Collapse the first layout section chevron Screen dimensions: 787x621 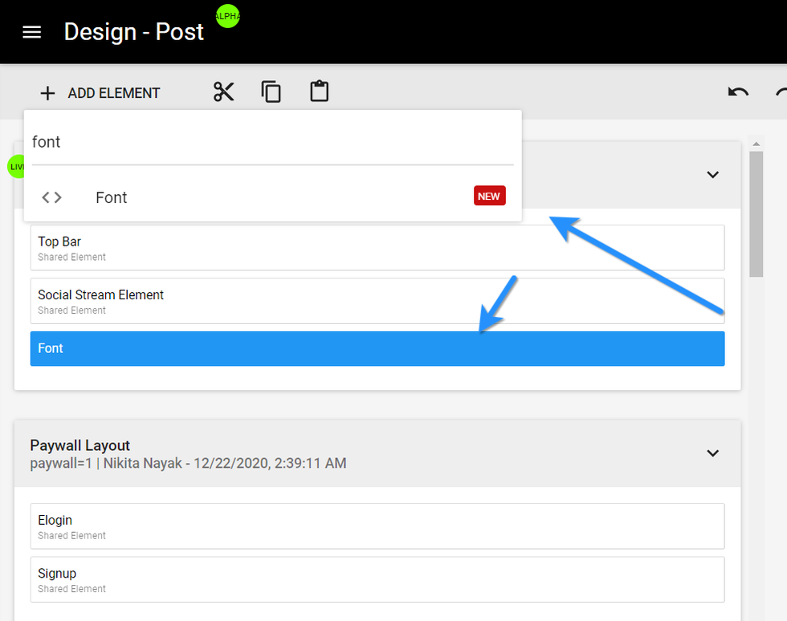coord(712,174)
